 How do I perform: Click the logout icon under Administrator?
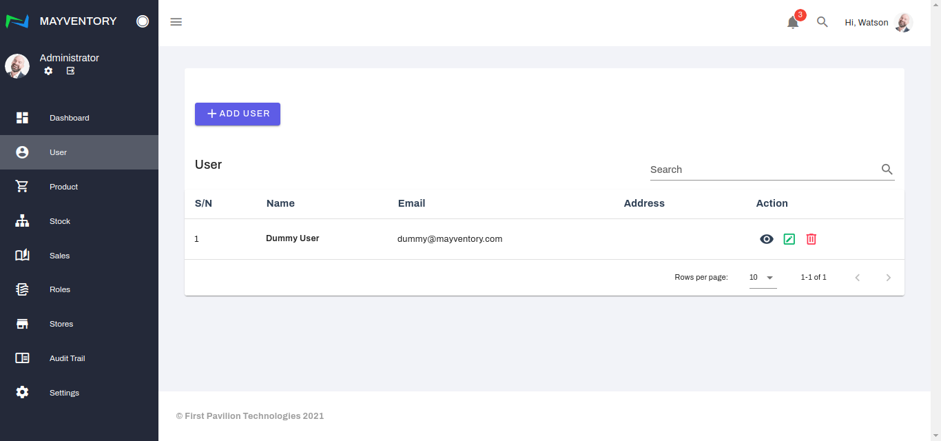[70, 71]
